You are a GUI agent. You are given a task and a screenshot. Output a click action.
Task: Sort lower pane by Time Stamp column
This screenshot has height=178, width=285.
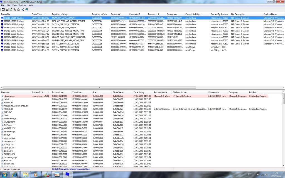(122, 92)
